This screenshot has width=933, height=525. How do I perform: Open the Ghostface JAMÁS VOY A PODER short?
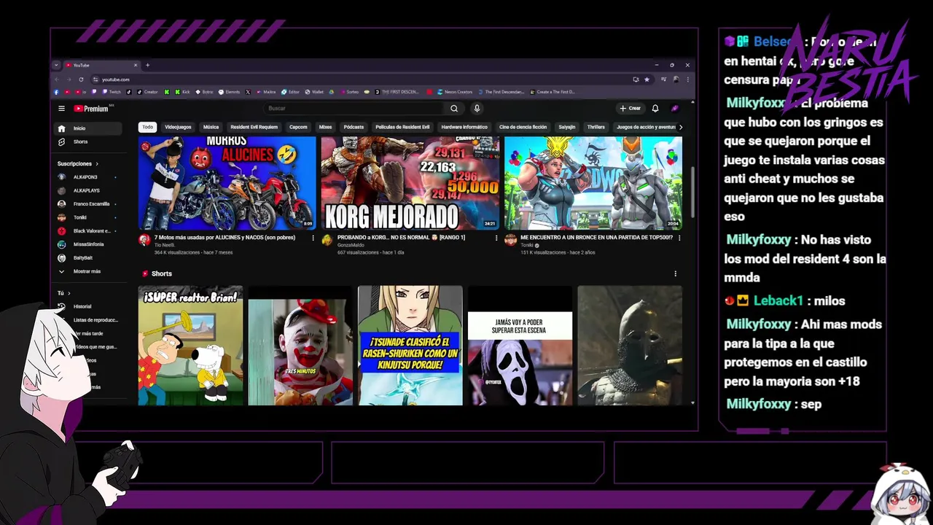[x=520, y=346]
